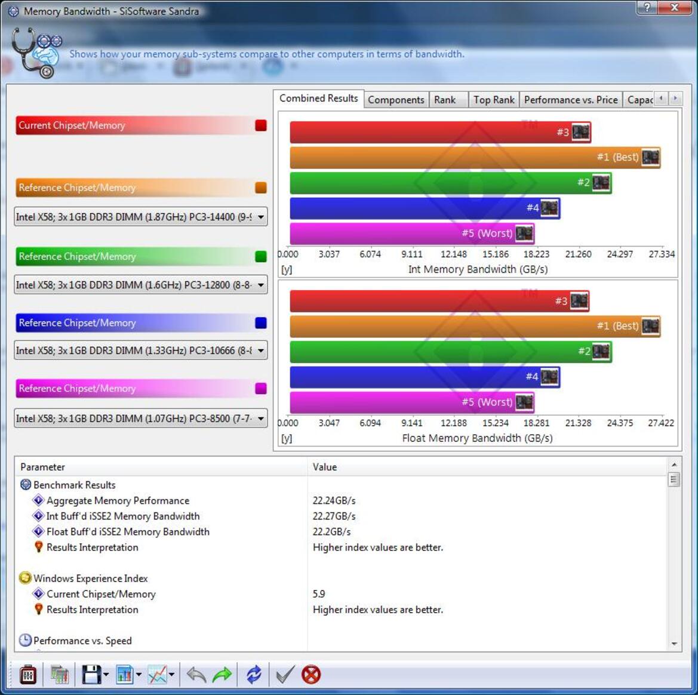Click the results list scrollbar thumb
698x695 pixels.
(x=674, y=479)
